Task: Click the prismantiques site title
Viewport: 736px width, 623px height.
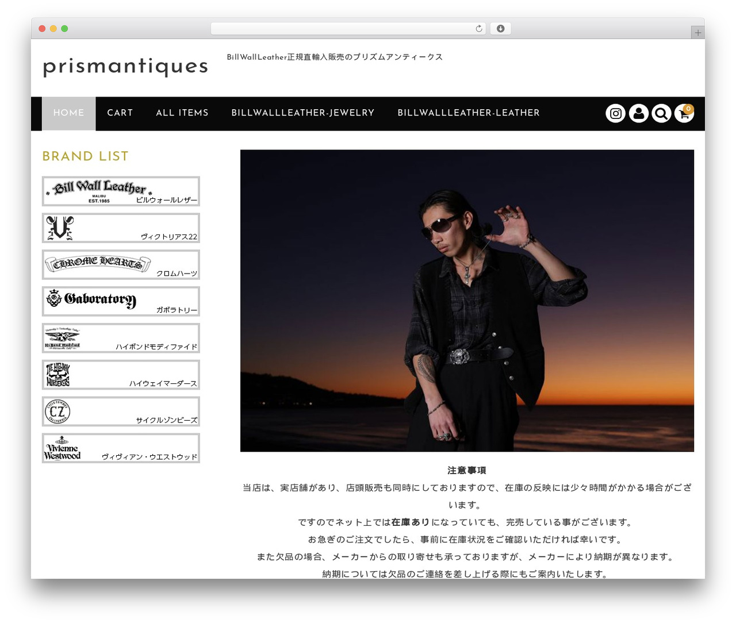Action: point(125,67)
